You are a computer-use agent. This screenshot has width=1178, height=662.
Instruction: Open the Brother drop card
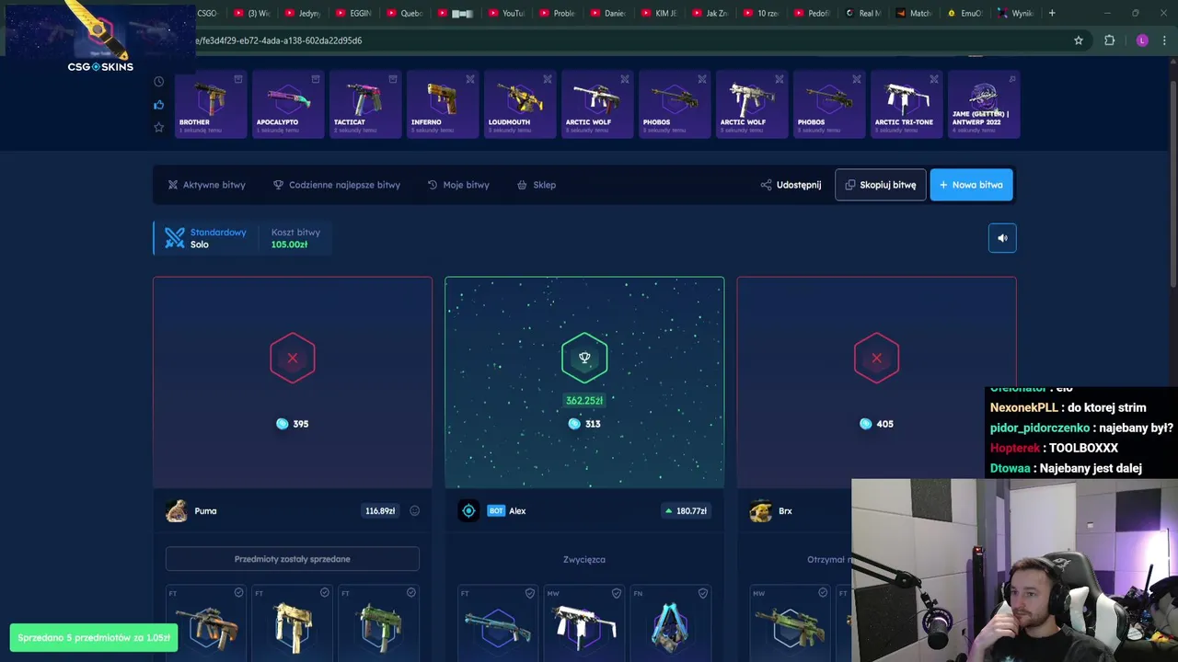click(211, 105)
